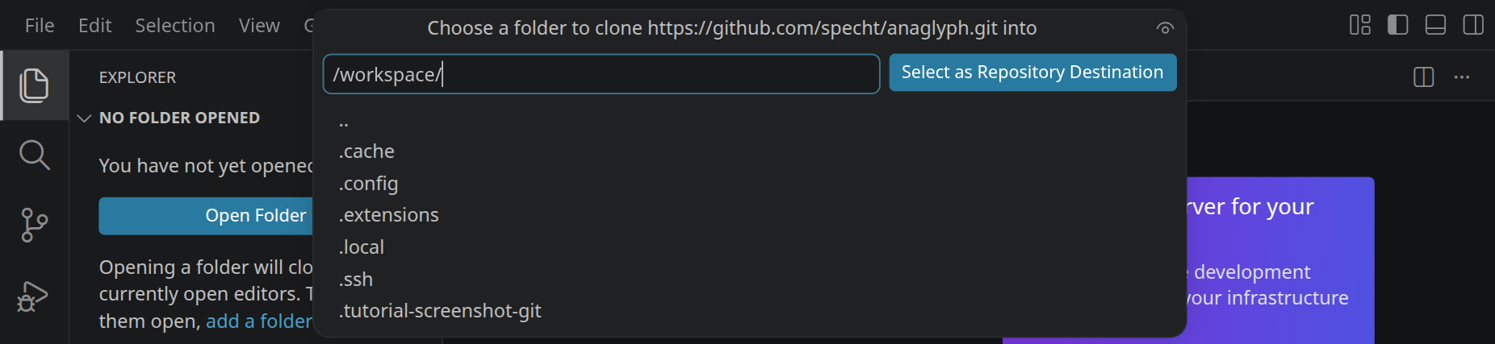Toggle the bottom Panel visibility
Viewport: 1495px width, 344px height.
click(x=1435, y=25)
